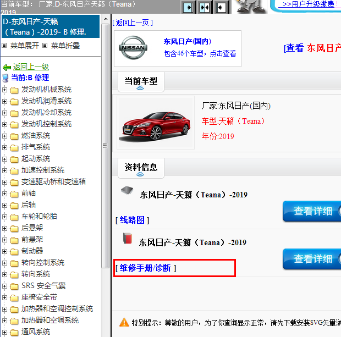Click the folder icon for 车轮和轮胎
Screen dimensions: 341x337
14,217
